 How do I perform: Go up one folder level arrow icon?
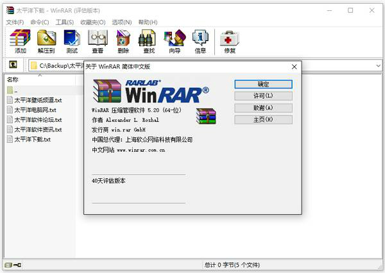[13, 65]
